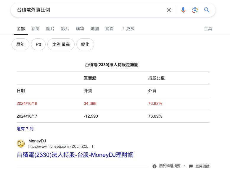Open the 工具 search tools
The image size is (230, 169).
coord(208,29)
